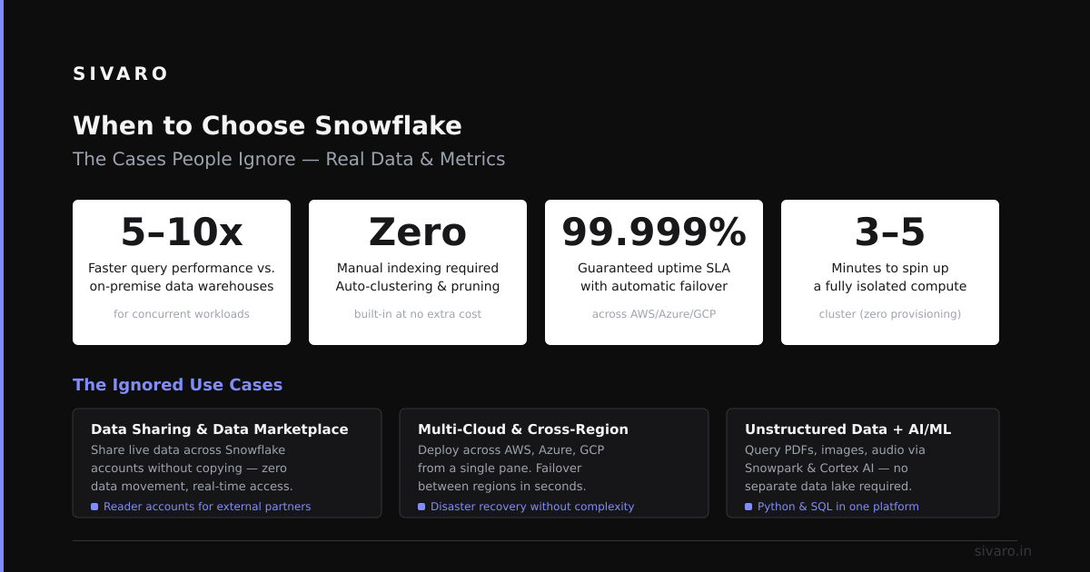
Task: Open the Disaster recovery without complexity link
Action: tap(532, 507)
